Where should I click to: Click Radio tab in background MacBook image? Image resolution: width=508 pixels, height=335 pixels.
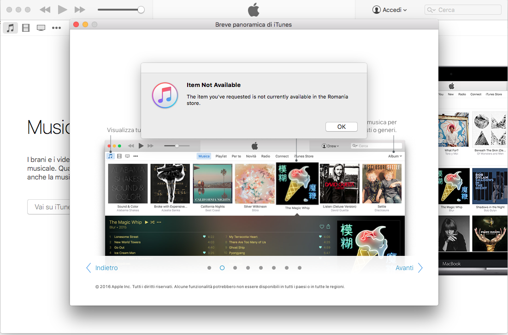[462, 94]
